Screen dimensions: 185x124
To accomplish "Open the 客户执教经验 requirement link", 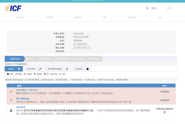I will point(23,99).
